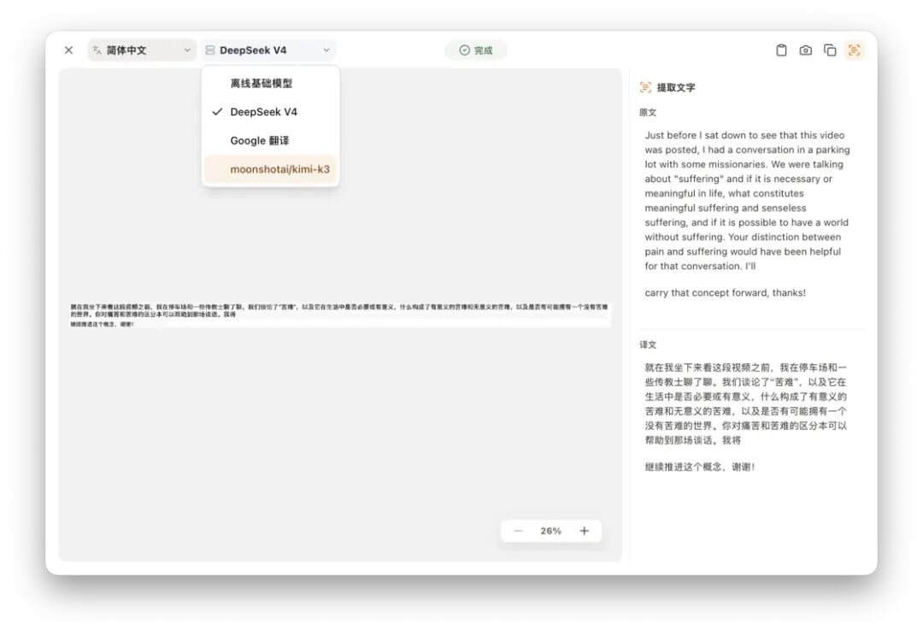The width and height of the screenshot is (923, 635).
Task: Click the Chinese translation paragraph starting 就在我坐下来
Action: (746, 403)
